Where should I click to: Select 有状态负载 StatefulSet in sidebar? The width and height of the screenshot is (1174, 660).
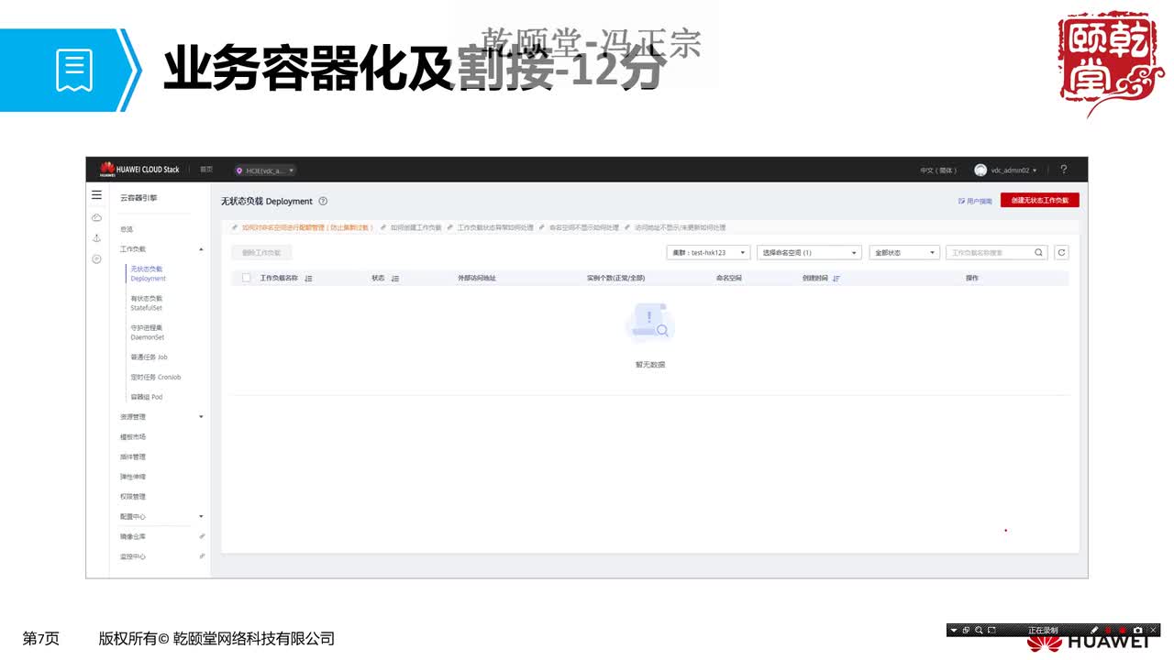coord(147,303)
